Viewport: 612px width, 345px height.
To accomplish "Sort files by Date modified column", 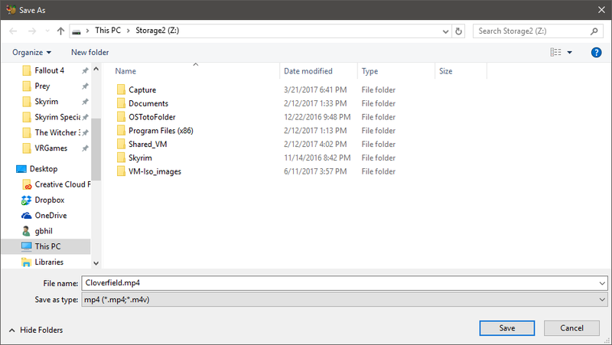I will pyautogui.click(x=308, y=71).
